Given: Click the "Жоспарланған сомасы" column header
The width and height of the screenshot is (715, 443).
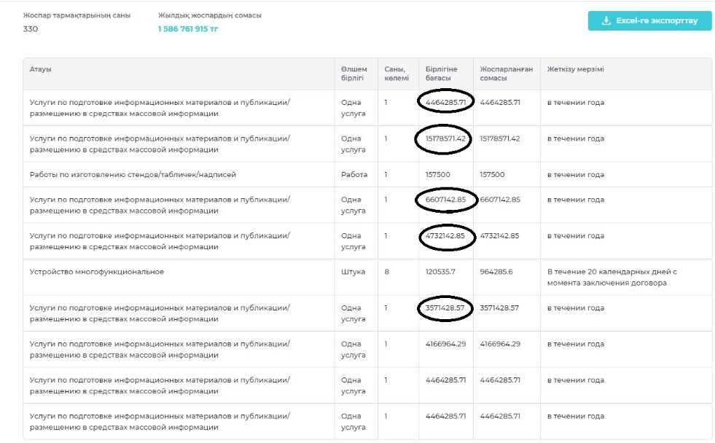Looking at the screenshot, I should point(506,74).
